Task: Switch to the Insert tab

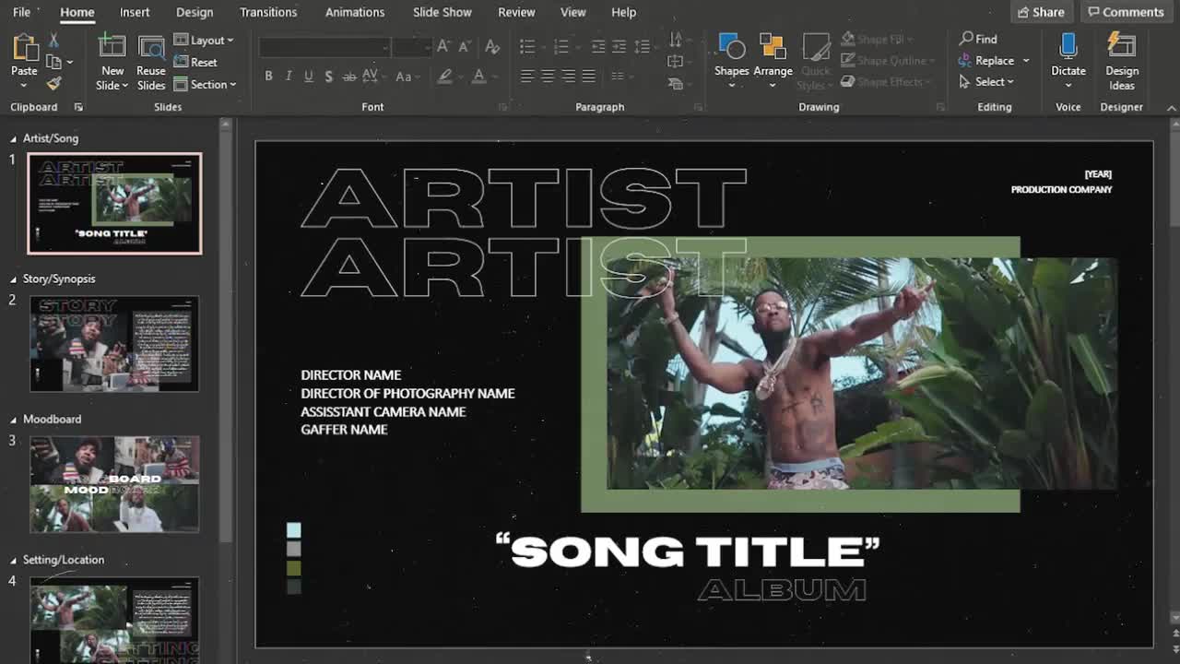Action: (x=135, y=12)
